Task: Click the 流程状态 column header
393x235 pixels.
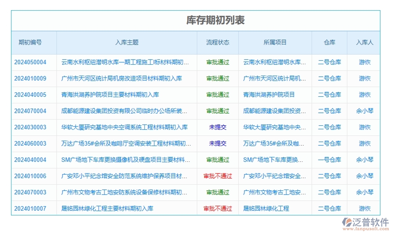Action: (x=217, y=43)
